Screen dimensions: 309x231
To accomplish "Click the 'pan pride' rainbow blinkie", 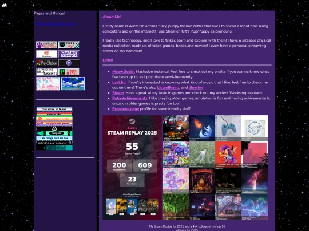I will pyautogui.click(x=54, y=114).
